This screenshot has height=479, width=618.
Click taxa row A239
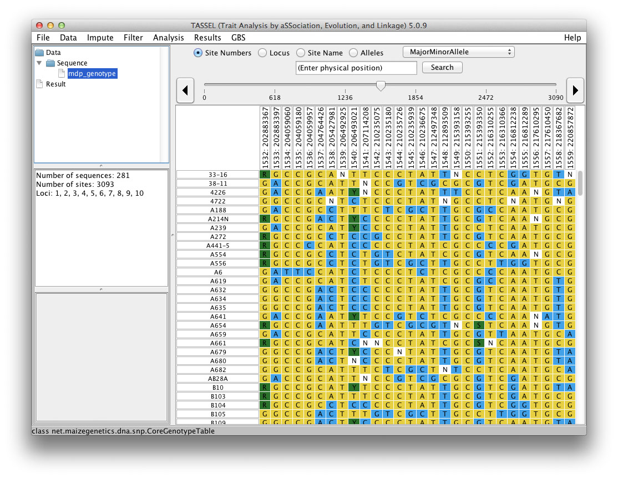point(217,228)
